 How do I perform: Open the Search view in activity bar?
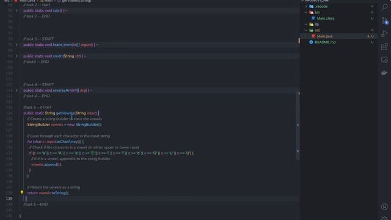(384, 7)
